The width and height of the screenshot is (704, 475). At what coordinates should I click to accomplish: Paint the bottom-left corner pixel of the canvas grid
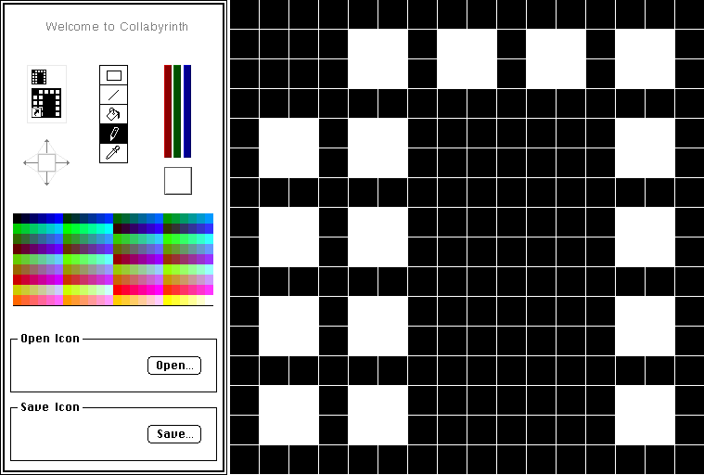pos(244,460)
